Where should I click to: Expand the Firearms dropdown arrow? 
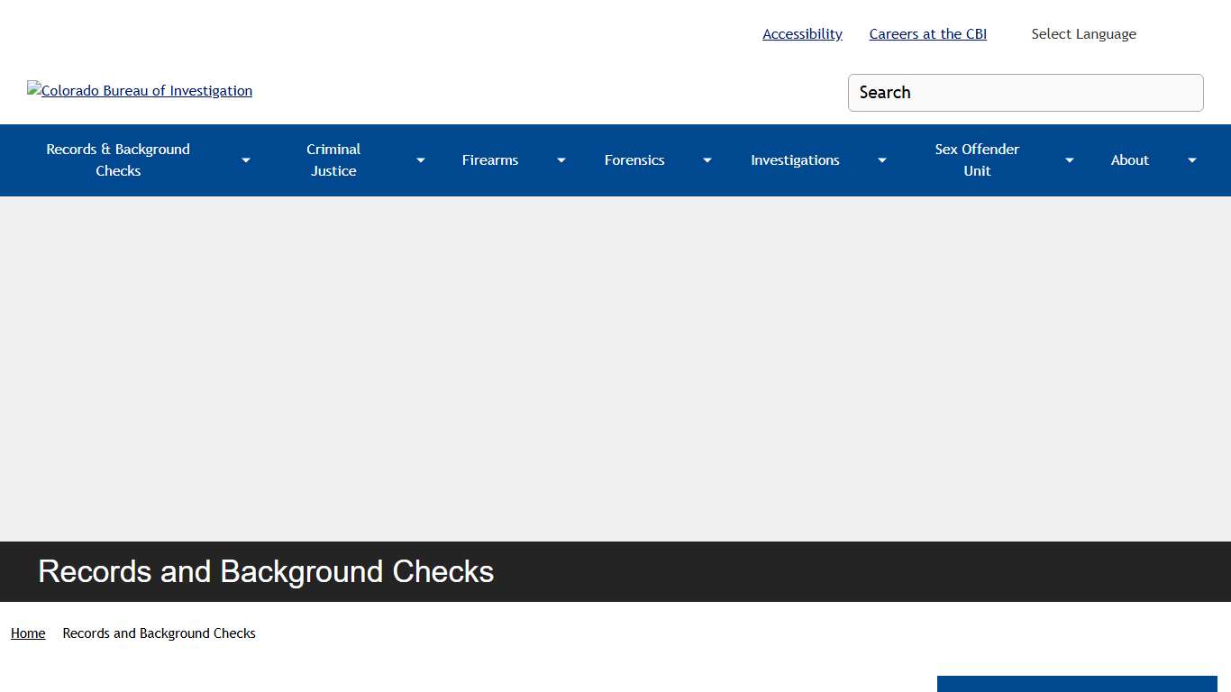tap(561, 159)
